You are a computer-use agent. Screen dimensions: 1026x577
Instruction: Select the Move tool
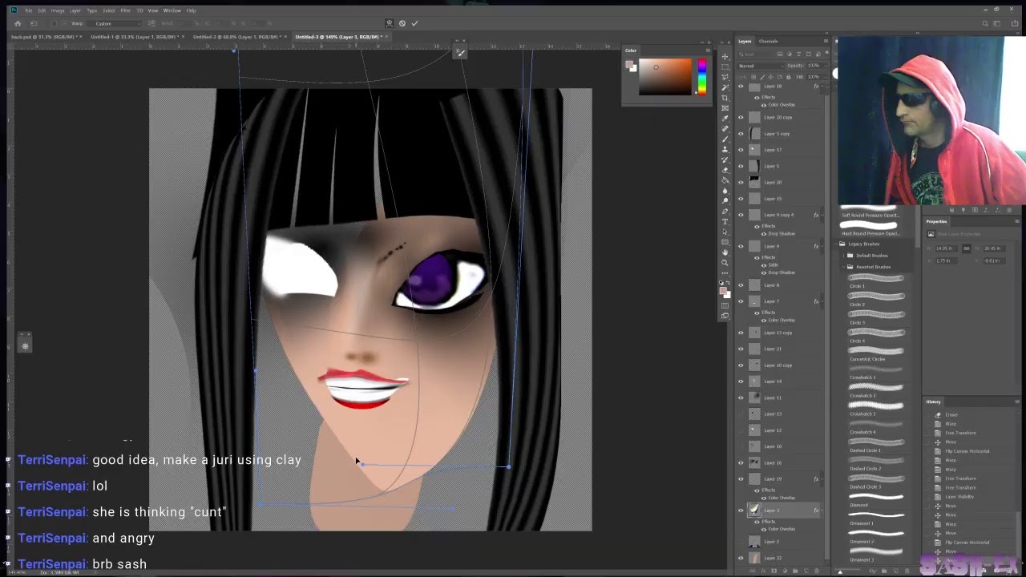(x=725, y=56)
